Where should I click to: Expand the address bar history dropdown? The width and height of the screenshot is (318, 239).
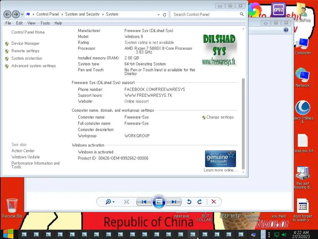tap(158, 15)
